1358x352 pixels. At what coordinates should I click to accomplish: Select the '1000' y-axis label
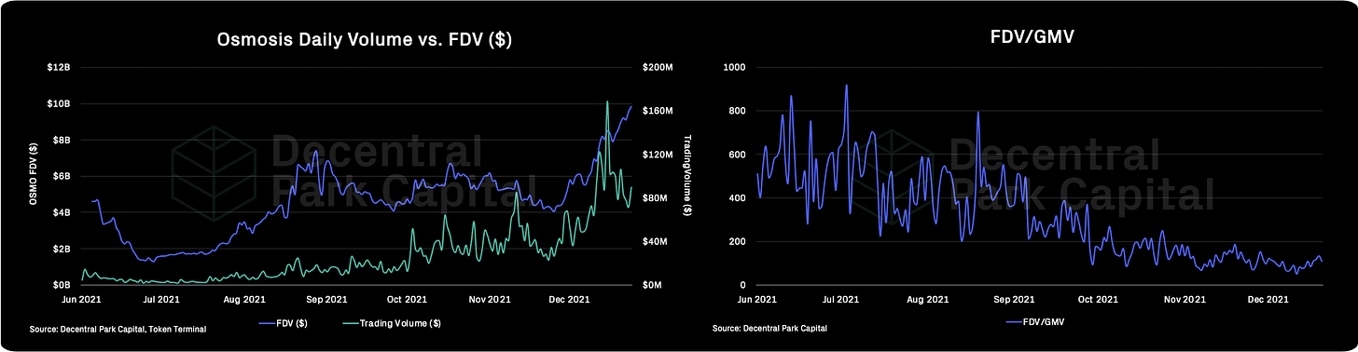[x=735, y=67]
